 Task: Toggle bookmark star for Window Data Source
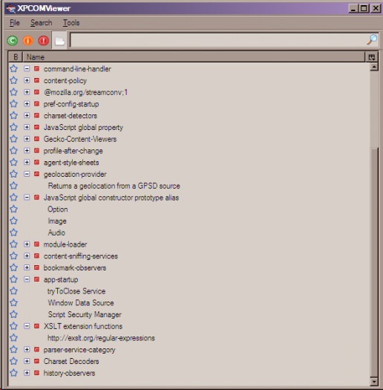(x=14, y=302)
